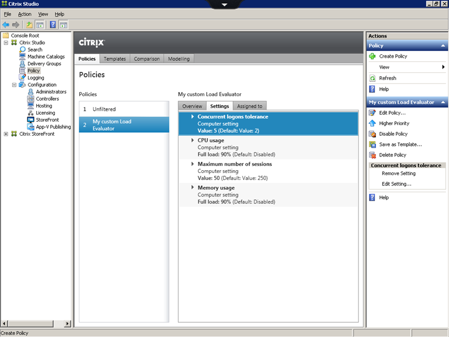Click the Edit Policy pencil icon
This screenshot has width=449, height=337.
[372, 113]
